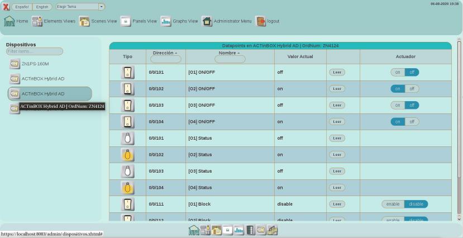Image resolution: width=463 pixels, height=238 pixels.
Task: Click the vertical scrollbar of the datapoints table
Action: pos(459,110)
